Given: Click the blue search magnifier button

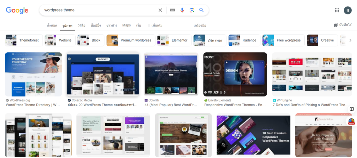Looking at the screenshot, I should coord(202,10).
